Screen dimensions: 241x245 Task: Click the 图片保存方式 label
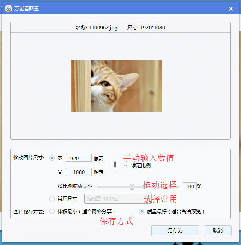(x=29, y=212)
